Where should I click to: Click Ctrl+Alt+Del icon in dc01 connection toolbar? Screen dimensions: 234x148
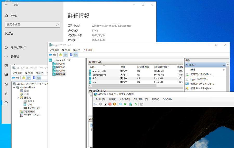click(95, 104)
